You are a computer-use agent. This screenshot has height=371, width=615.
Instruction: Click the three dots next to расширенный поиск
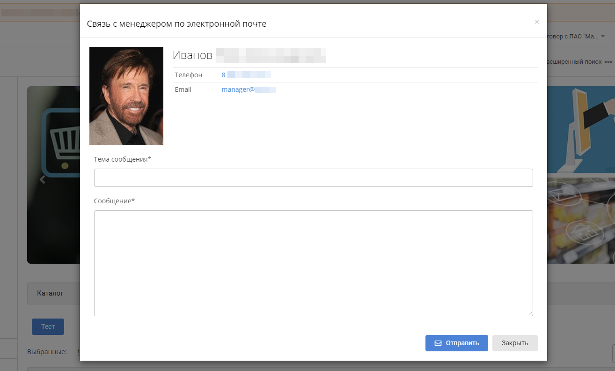(x=608, y=62)
